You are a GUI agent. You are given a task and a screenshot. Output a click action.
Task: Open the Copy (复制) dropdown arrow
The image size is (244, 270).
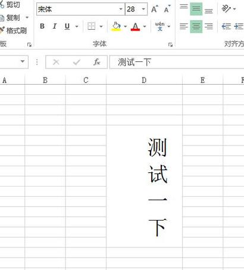click(27, 18)
